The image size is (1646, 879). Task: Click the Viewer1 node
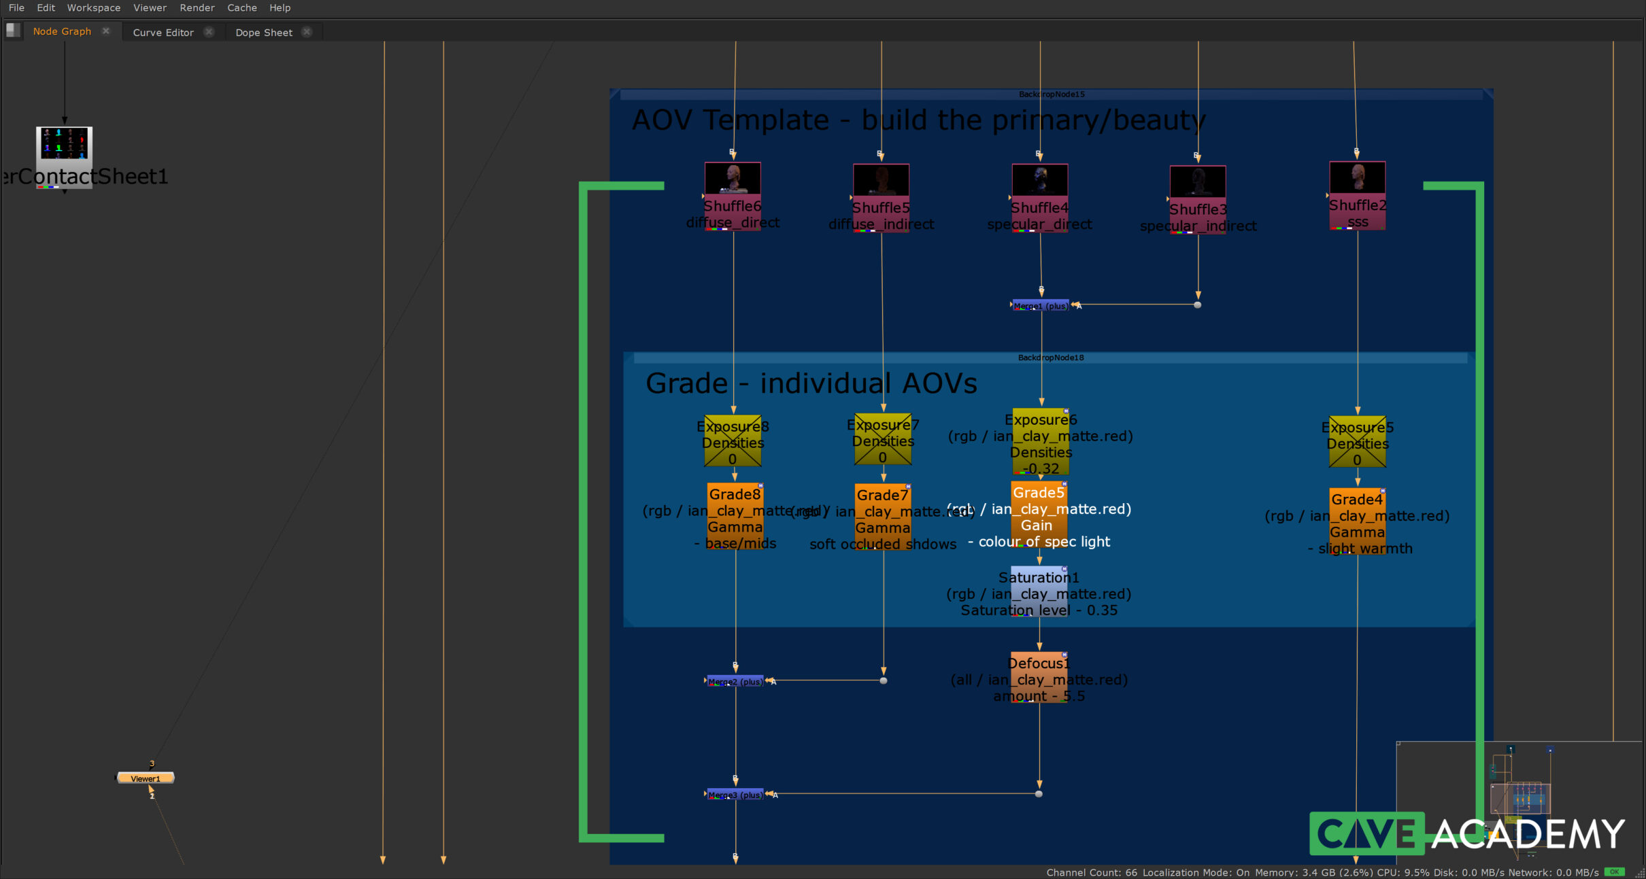(x=146, y=778)
